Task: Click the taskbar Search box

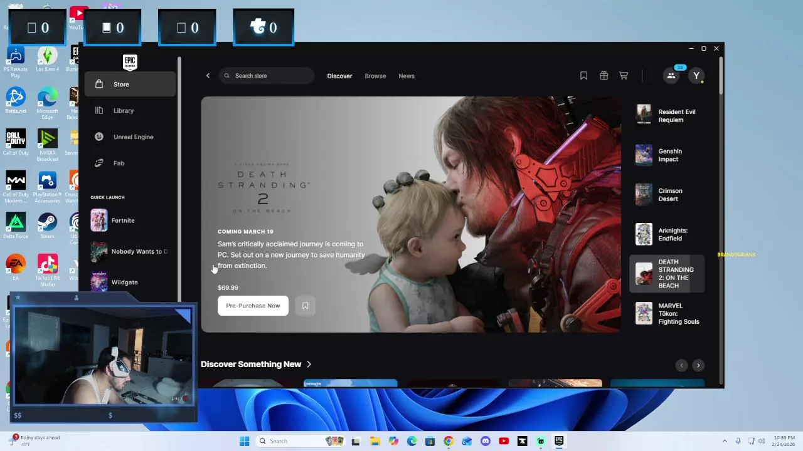Action: point(299,441)
